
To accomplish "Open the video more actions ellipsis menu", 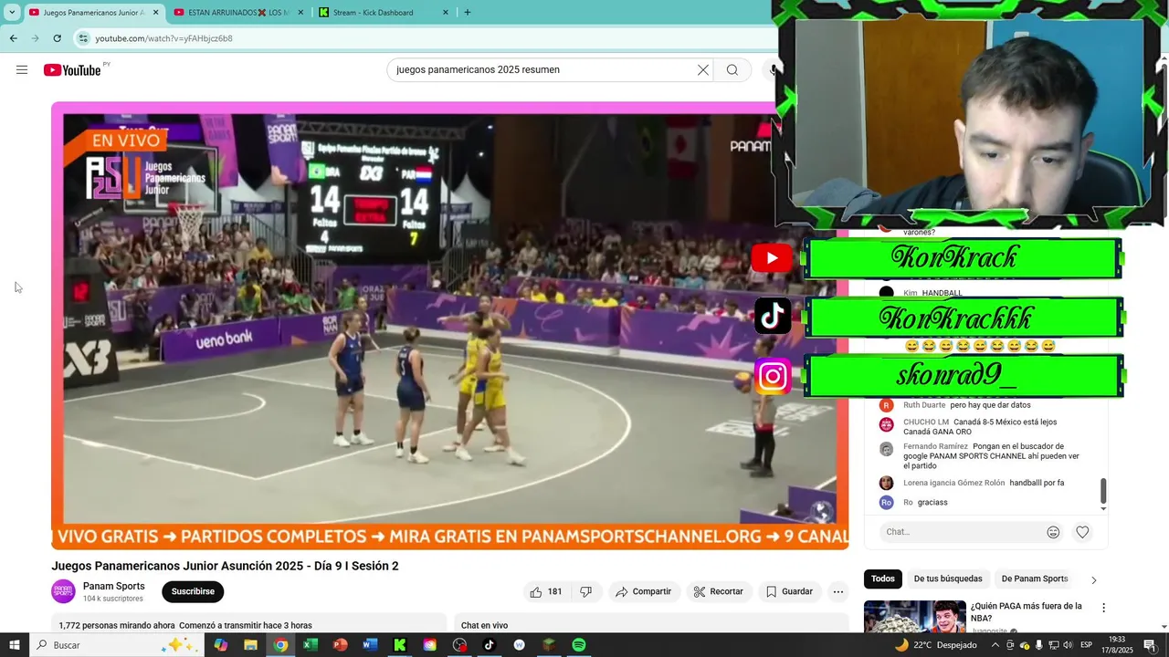I will pos(838,591).
